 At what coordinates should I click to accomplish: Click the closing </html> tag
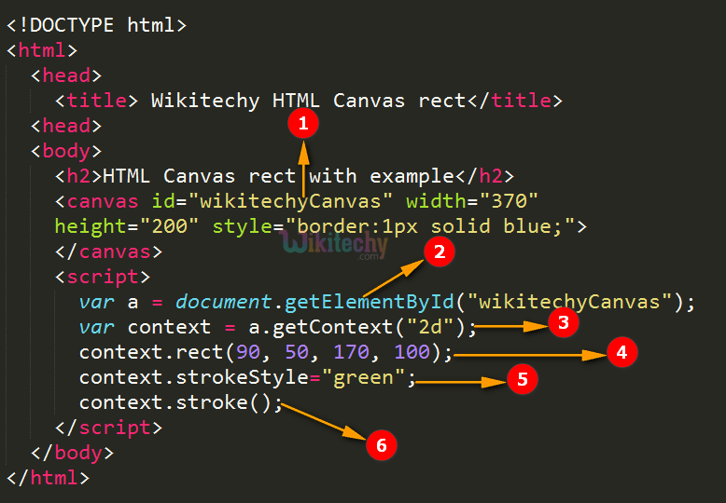pyautogui.click(x=49, y=478)
